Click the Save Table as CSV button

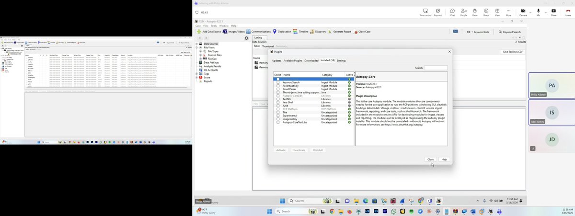tap(513, 52)
